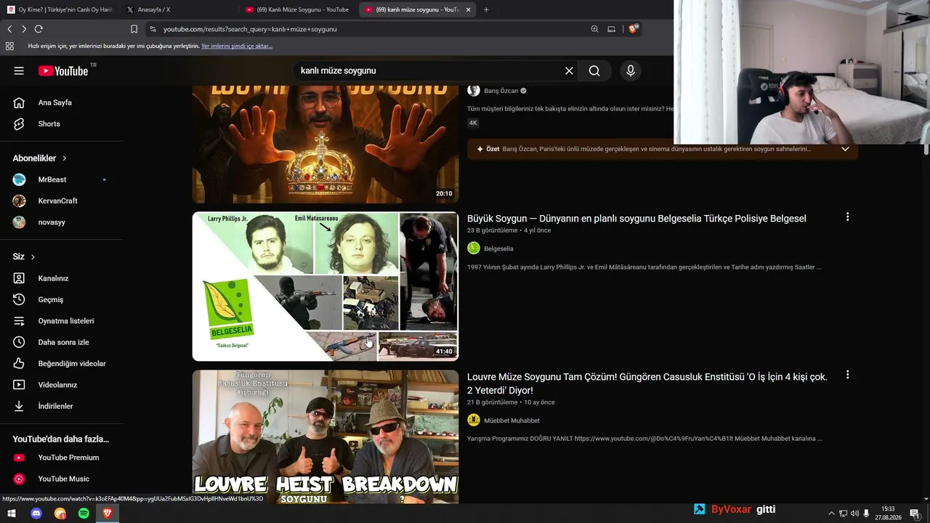Play the Barış Özcan crown thumbnail
Image resolution: width=930 pixels, height=523 pixels.
[x=325, y=145]
